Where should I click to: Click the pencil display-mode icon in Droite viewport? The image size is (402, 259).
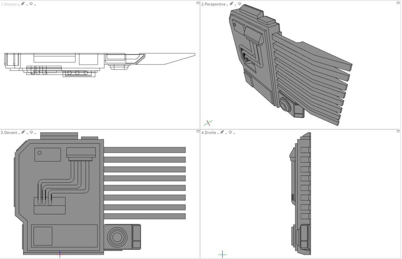222,132
